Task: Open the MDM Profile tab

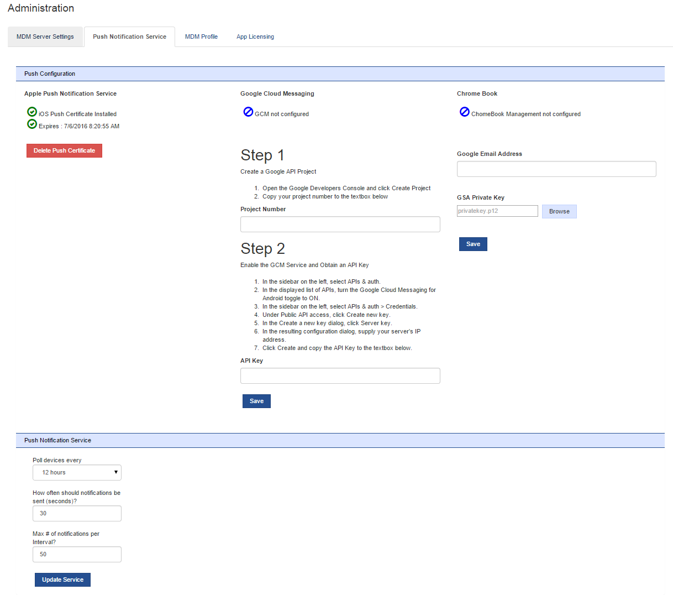Action: (201, 37)
